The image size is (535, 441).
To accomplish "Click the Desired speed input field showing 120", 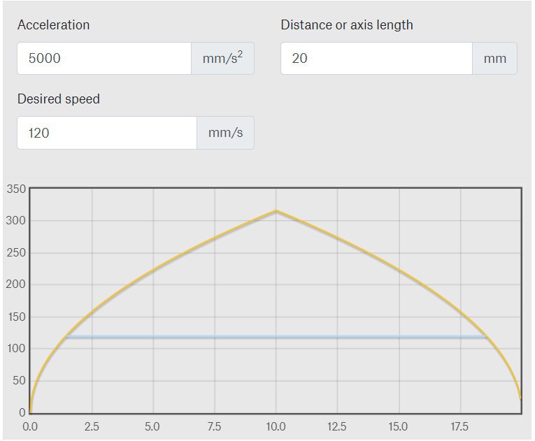I will (107, 133).
